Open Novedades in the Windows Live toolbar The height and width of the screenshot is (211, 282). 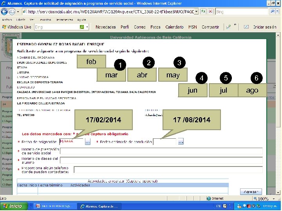coord(106,27)
